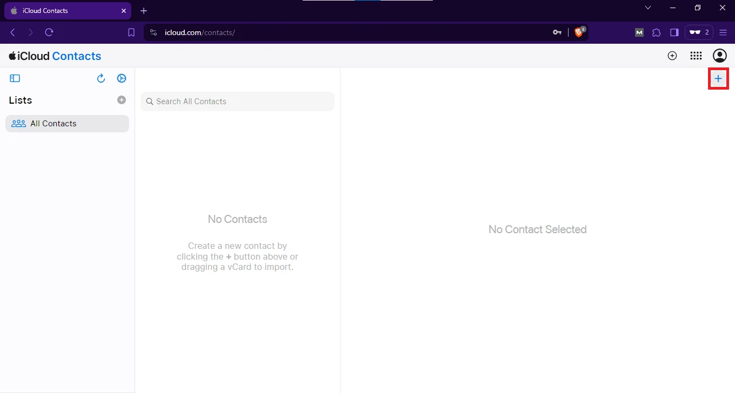Bookmark this page
735x393 pixels.
click(x=131, y=32)
